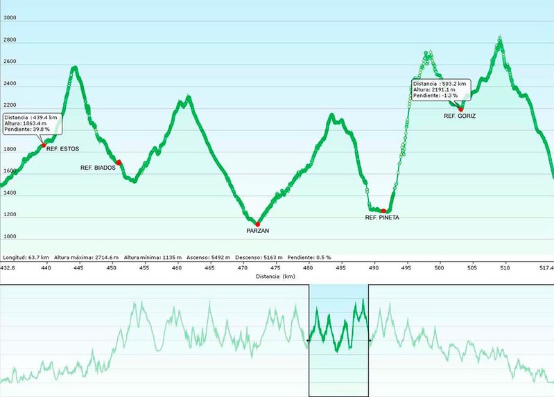The height and width of the screenshot is (397, 554).
Task: Click the red Ref. Goriz waypoint marker
Action: coord(460,109)
